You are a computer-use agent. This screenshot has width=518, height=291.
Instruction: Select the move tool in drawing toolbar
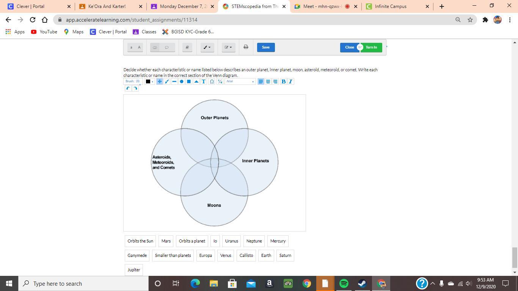tap(160, 81)
